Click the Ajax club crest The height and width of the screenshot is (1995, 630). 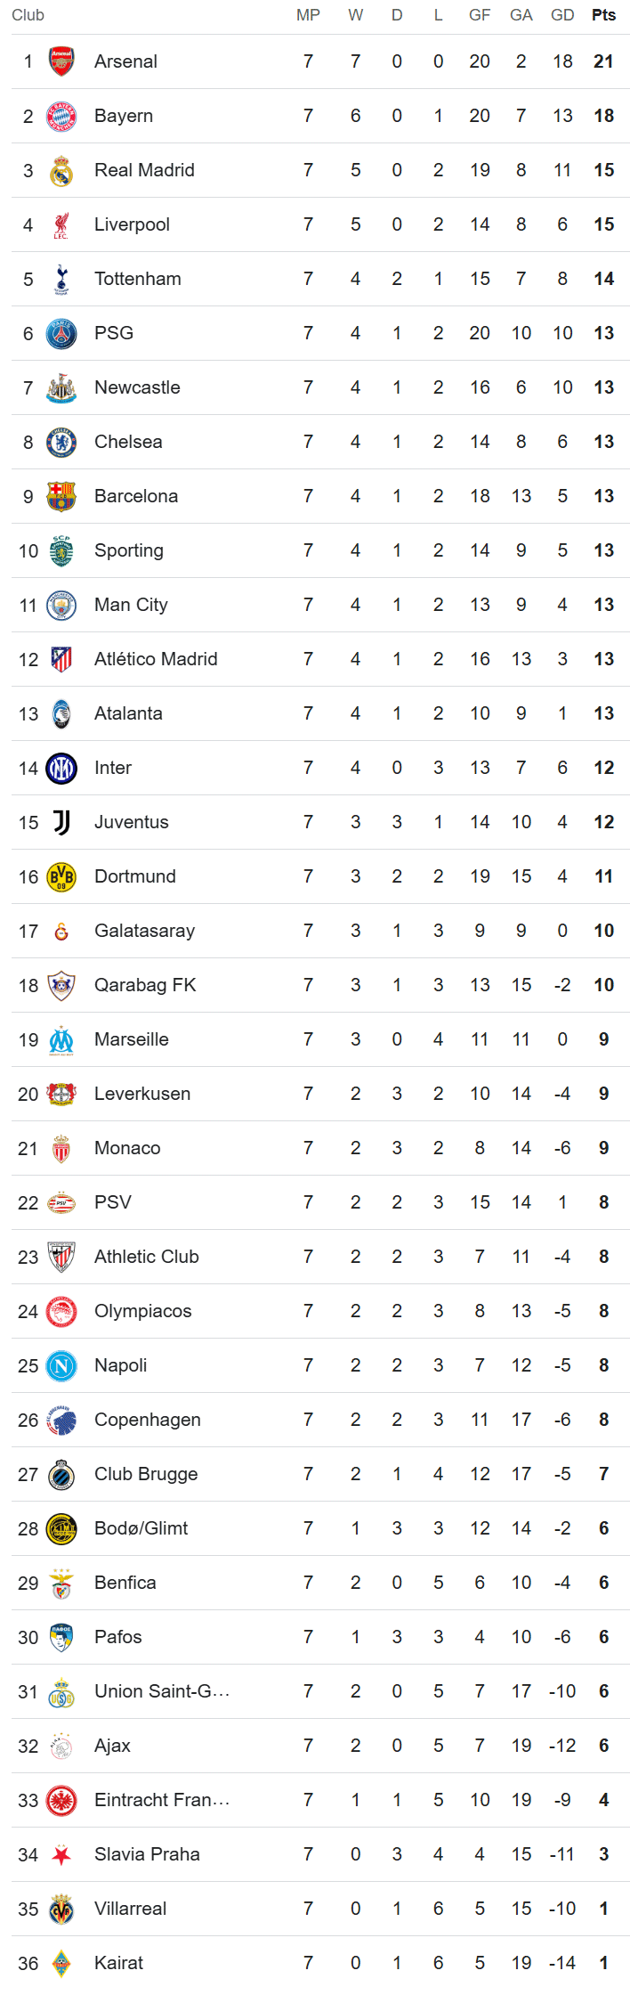[61, 1746]
